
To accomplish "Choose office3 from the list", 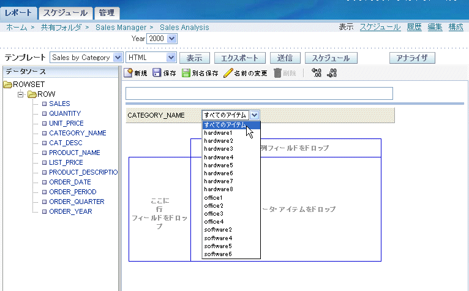I will [231, 214].
